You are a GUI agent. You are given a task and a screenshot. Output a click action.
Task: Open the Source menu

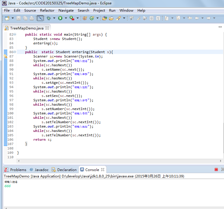(x=30, y=11)
